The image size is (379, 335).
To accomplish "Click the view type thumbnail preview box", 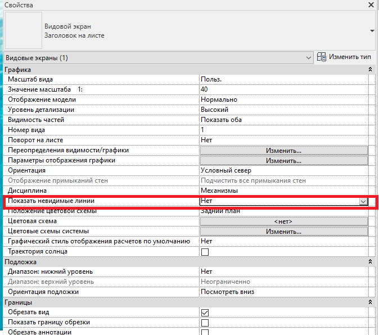I will (24, 30).
